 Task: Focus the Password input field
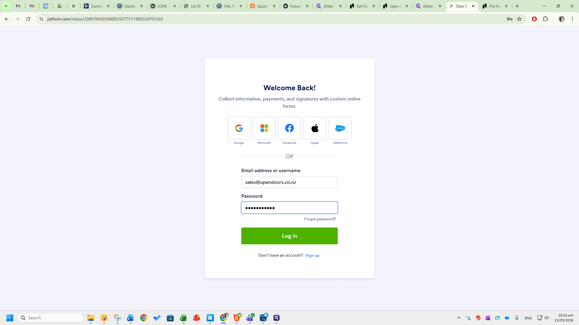pos(289,208)
